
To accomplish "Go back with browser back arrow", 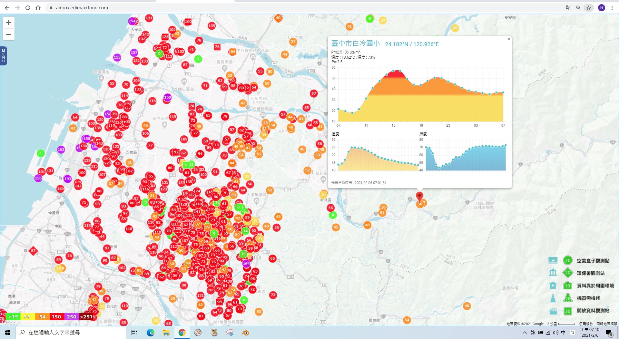I will 7,8.
